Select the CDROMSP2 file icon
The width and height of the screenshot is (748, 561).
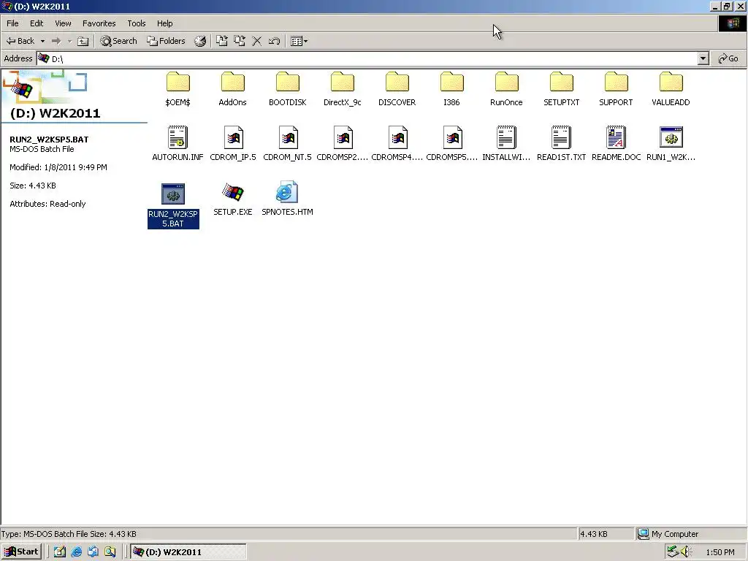pyautogui.click(x=343, y=137)
